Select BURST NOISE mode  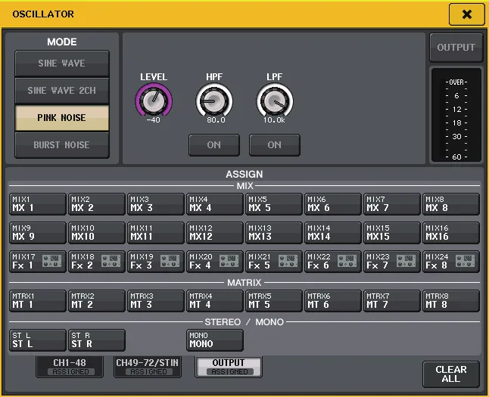pyautogui.click(x=62, y=145)
